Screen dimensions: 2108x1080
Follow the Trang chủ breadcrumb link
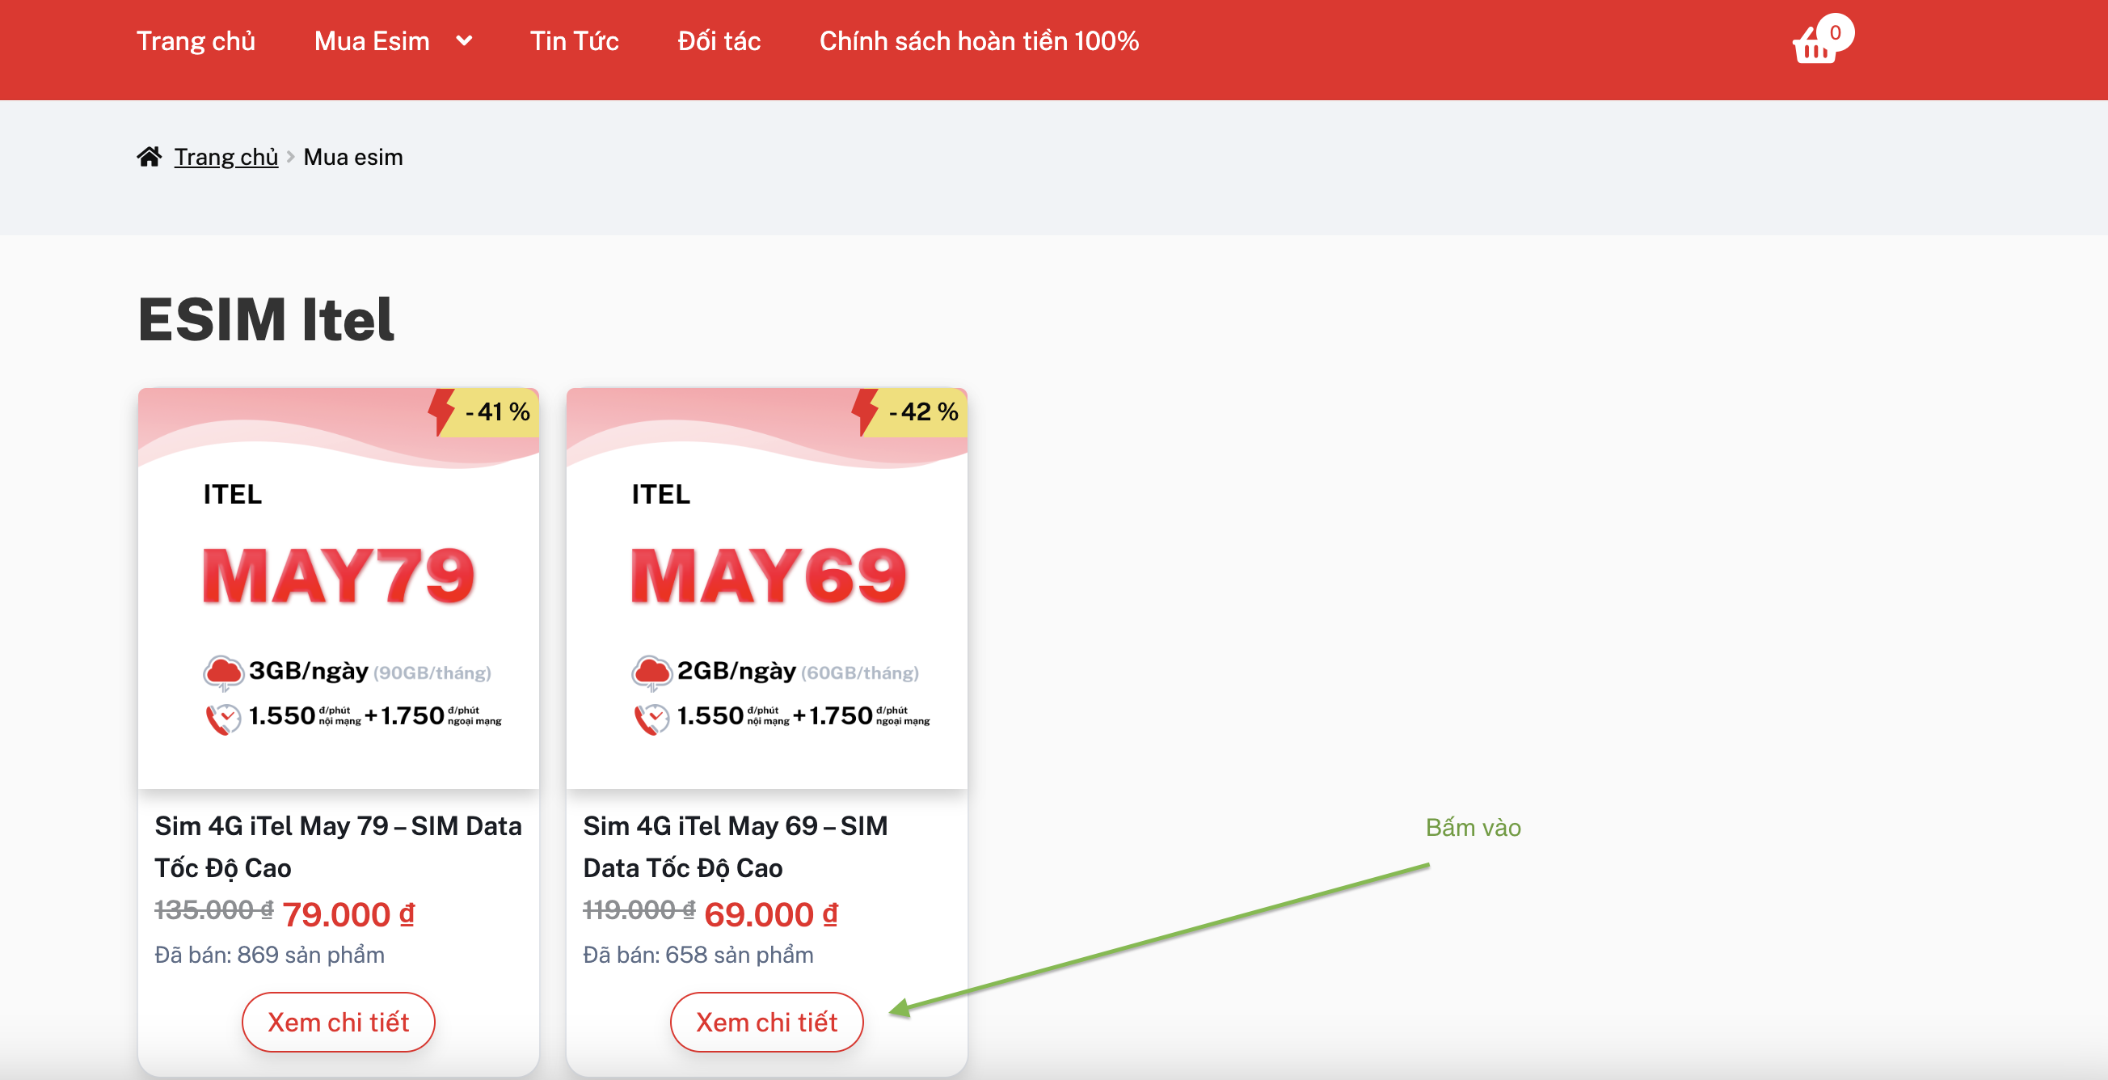click(226, 156)
